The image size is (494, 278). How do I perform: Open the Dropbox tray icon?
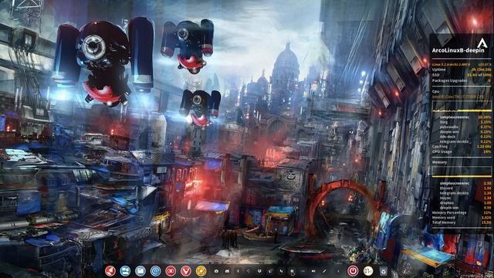(x=259, y=271)
